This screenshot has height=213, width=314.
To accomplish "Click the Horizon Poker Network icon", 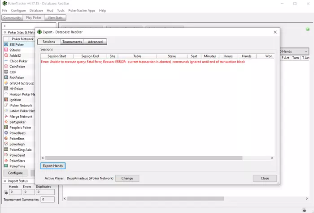I will pos(6,94).
